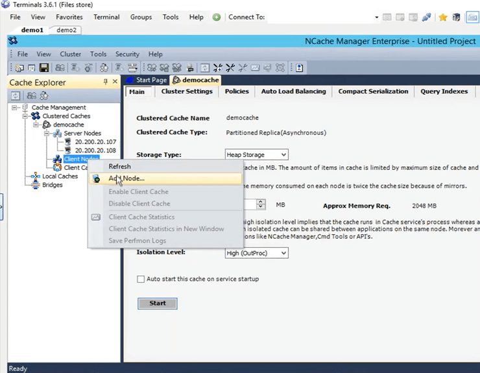
Task: Collapse the Clustered Caches tree node
Action: coord(25,116)
